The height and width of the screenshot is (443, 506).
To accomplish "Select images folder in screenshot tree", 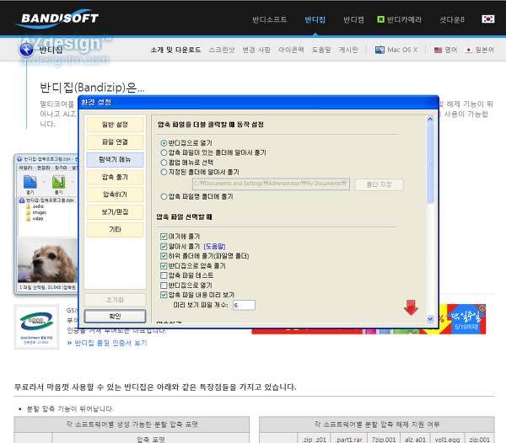I will pyautogui.click(x=40, y=212).
